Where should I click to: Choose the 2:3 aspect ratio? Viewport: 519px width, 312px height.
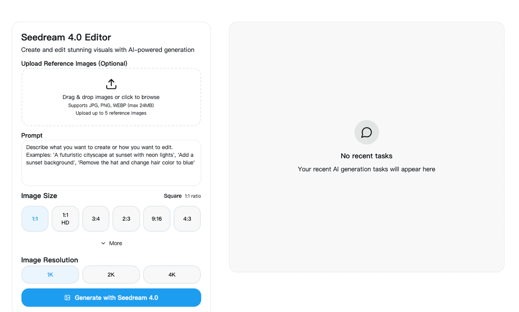[126, 219]
